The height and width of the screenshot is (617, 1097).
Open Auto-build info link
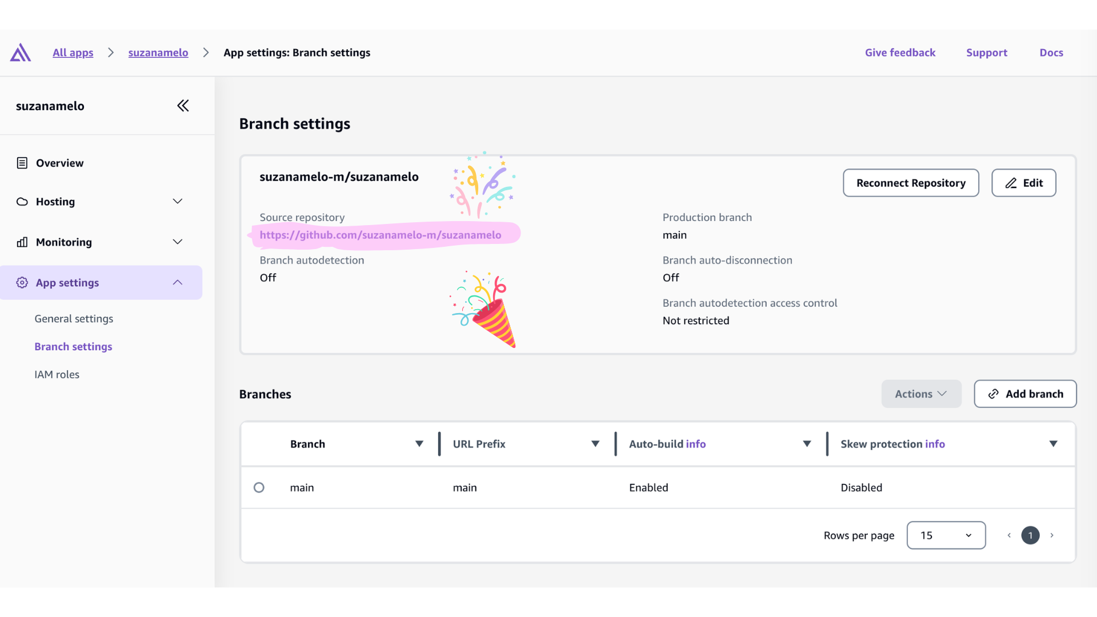(696, 444)
